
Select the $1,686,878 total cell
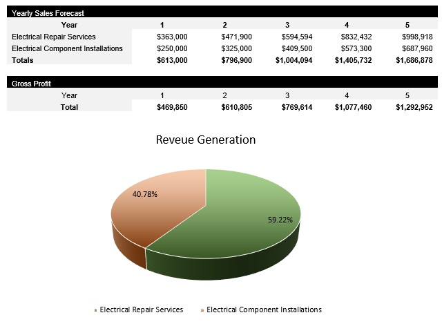pyautogui.click(x=414, y=60)
